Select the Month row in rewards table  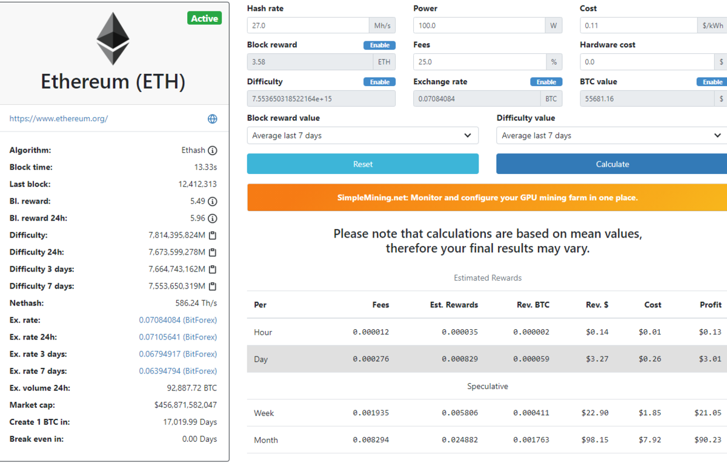487,440
